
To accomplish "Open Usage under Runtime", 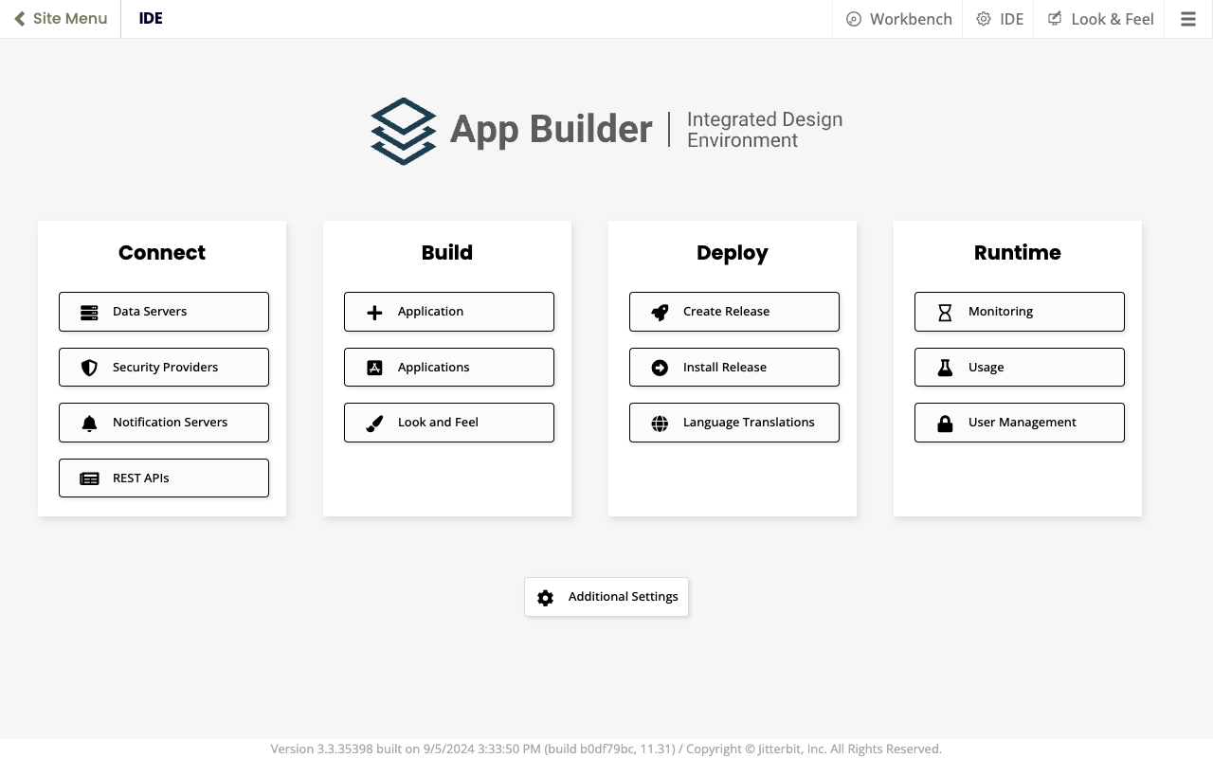I will [x=1020, y=368].
